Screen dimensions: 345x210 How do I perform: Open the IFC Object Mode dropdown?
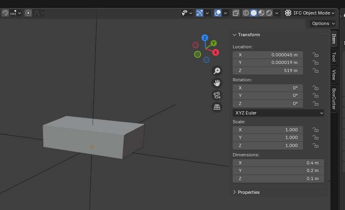pos(310,13)
